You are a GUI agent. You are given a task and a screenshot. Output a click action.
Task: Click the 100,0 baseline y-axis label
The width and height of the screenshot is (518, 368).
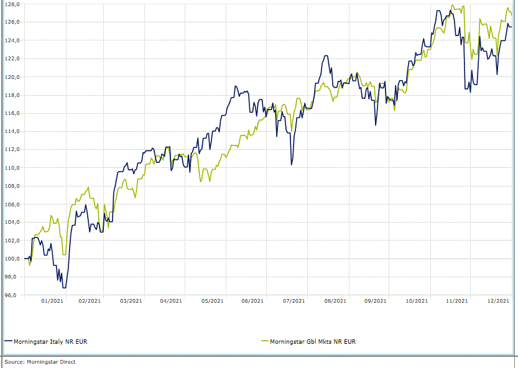(12, 259)
